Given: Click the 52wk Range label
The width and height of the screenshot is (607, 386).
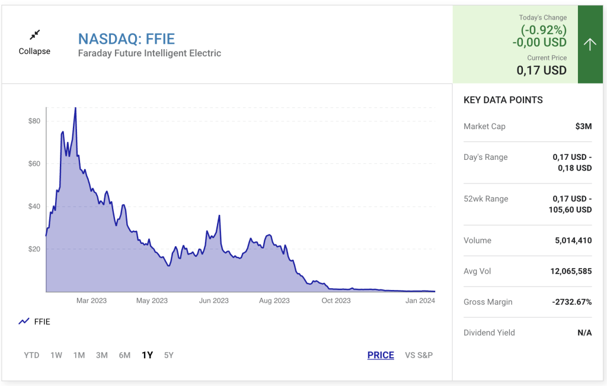Looking at the screenshot, I should coord(486,199).
